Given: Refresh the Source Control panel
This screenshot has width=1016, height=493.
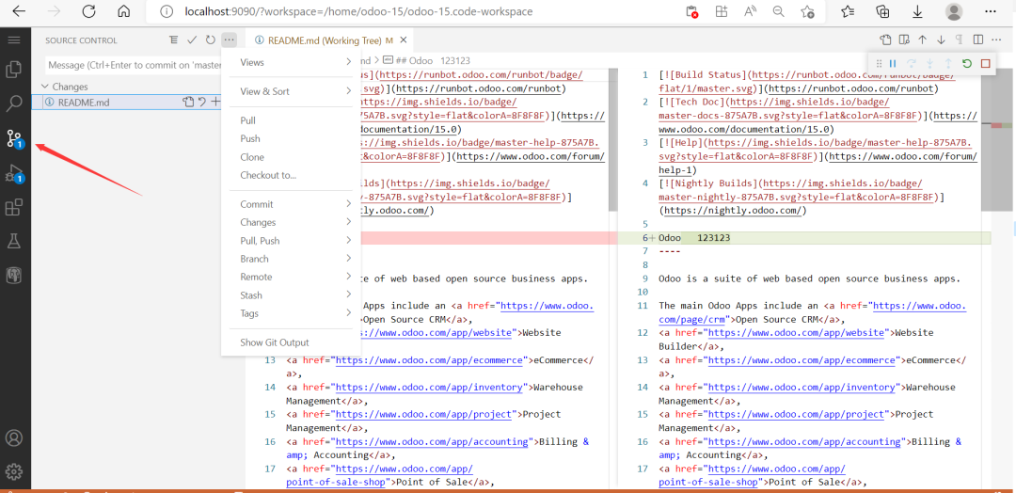Looking at the screenshot, I should (210, 40).
